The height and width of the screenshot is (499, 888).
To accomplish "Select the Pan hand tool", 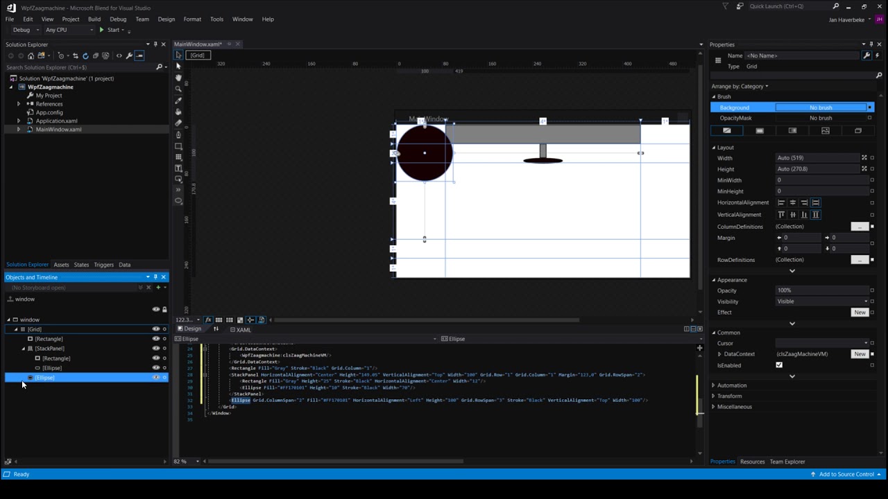I will 178,78.
